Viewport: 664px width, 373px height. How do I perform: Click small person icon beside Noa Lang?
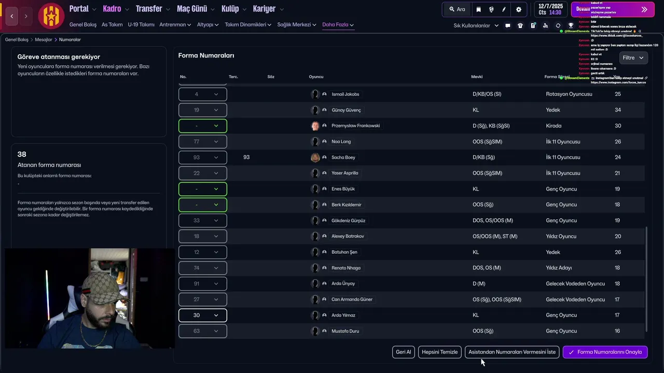[x=324, y=141]
